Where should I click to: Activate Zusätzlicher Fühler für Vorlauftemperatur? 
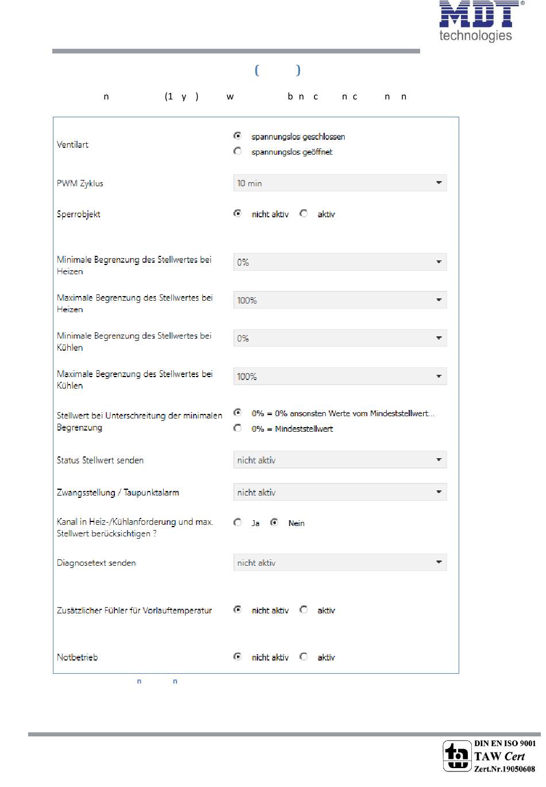(303, 610)
